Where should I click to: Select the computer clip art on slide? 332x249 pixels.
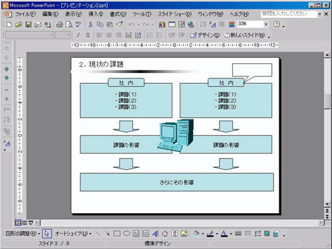176,135
